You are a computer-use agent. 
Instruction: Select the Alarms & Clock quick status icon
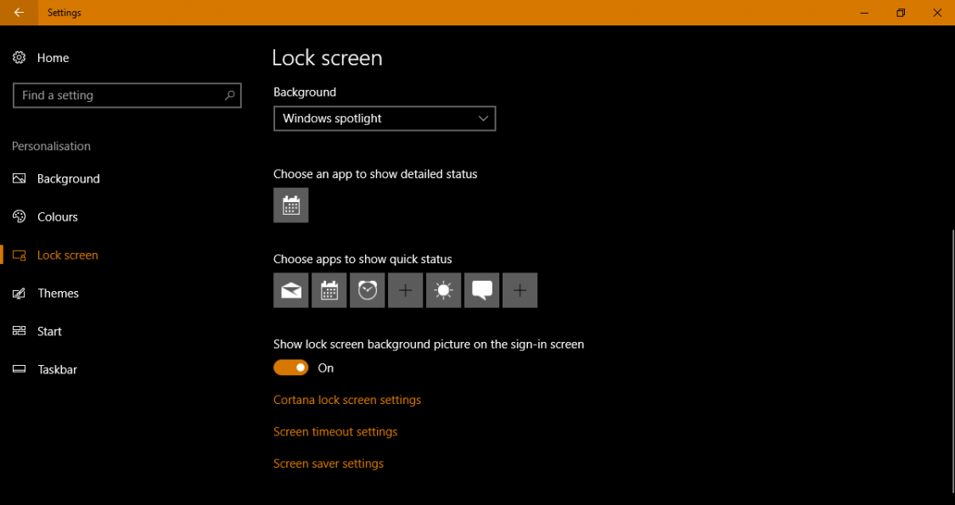pos(367,290)
